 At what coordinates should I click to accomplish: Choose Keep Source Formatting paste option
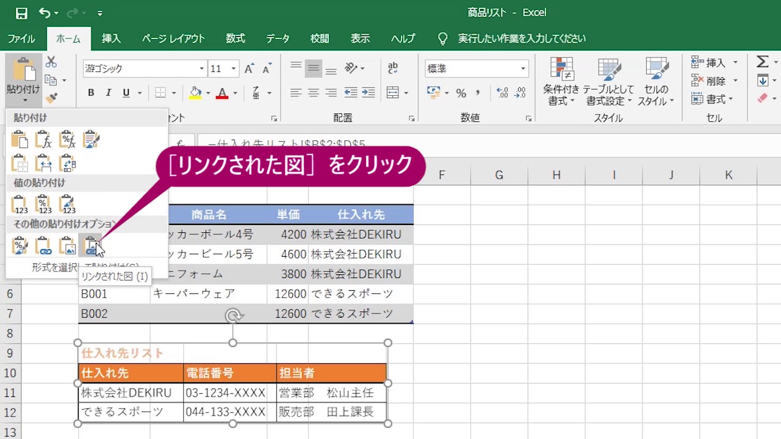click(x=92, y=140)
